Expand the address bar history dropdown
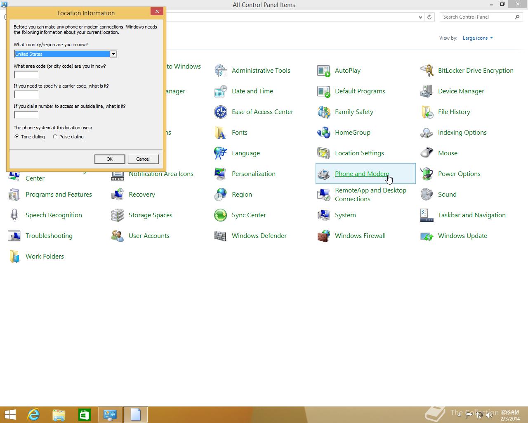Image resolution: width=528 pixels, height=423 pixels. coord(420,17)
